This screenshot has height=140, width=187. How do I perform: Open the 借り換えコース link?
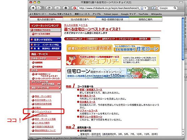(87, 96)
